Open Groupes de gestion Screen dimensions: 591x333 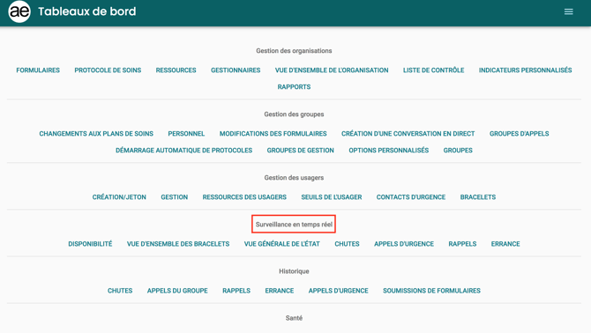pyautogui.click(x=301, y=151)
